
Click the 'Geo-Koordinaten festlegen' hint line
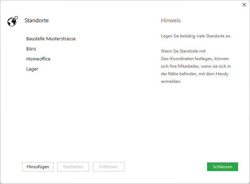pyautogui.click(x=195, y=59)
